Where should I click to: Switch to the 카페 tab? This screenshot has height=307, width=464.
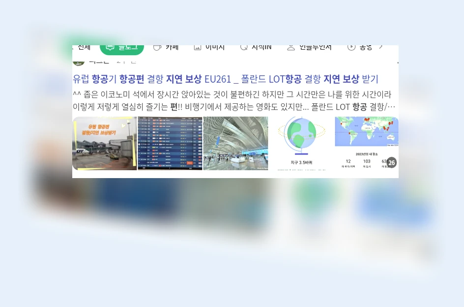pyautogui.click(x=166, y=48)
